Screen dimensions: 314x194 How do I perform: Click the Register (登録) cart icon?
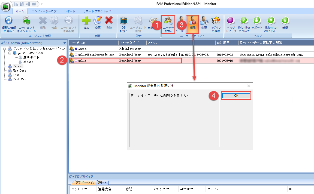click(285, 20)
